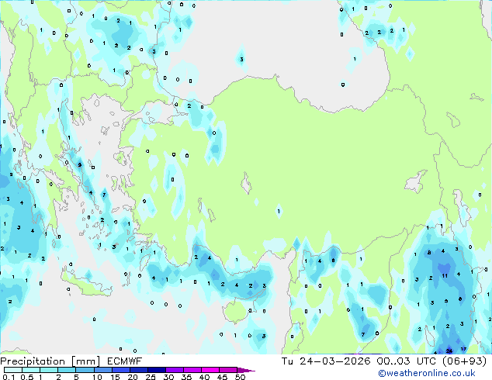Click the legend swatch between 1 and 2
The image size is (492, 380).
49,370
